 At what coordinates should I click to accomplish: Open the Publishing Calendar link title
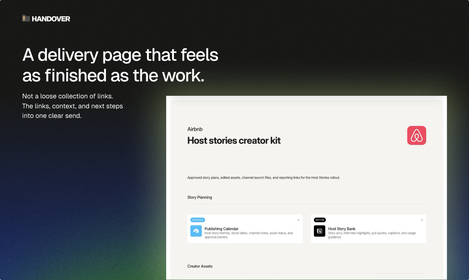click(222, 229)
